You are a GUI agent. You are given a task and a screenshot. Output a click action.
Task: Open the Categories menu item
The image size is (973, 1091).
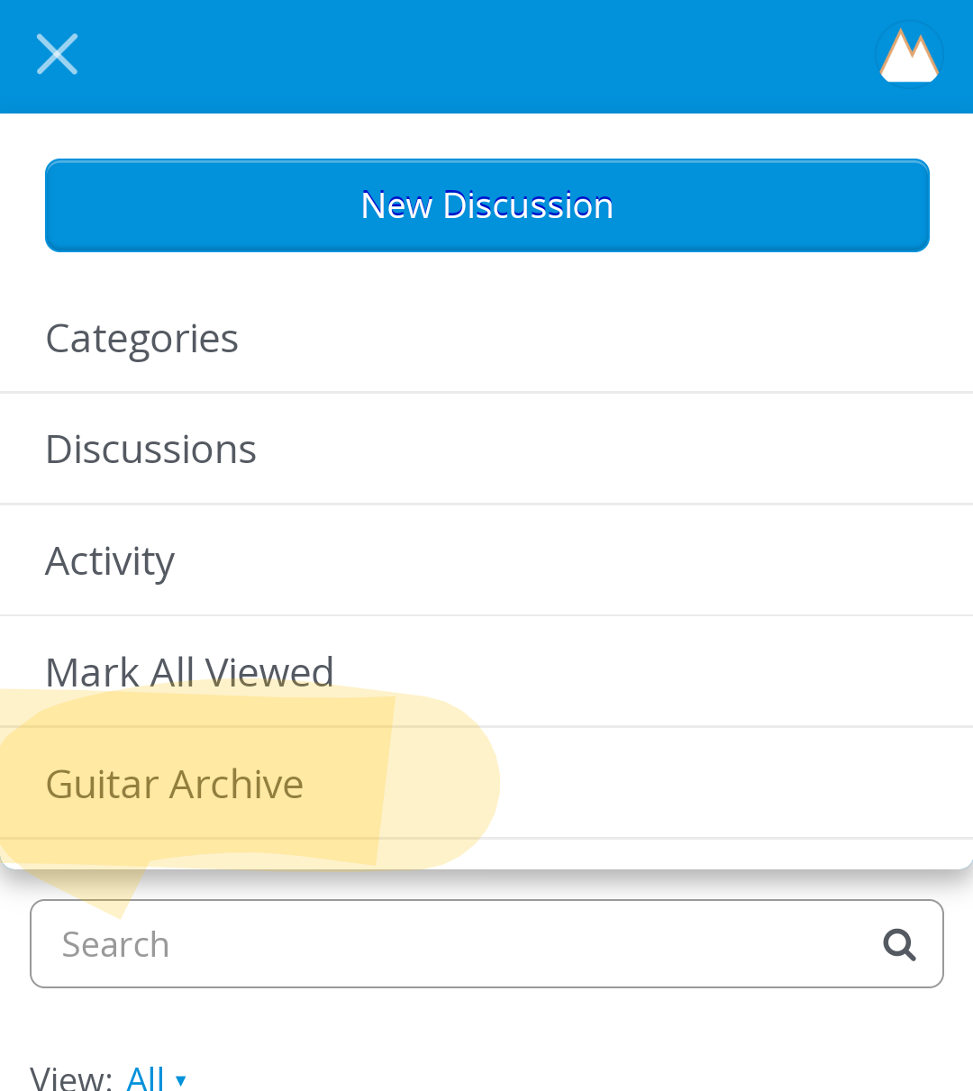click(142, 339)
